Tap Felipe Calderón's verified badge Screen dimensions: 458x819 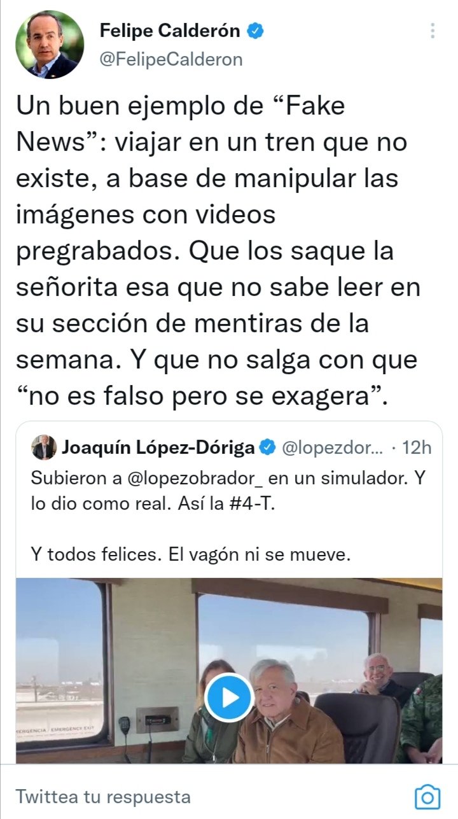(256, 30)
